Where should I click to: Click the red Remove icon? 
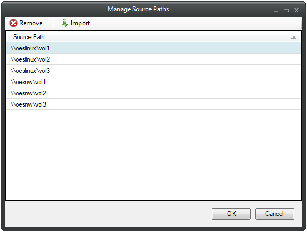(13, 23)
